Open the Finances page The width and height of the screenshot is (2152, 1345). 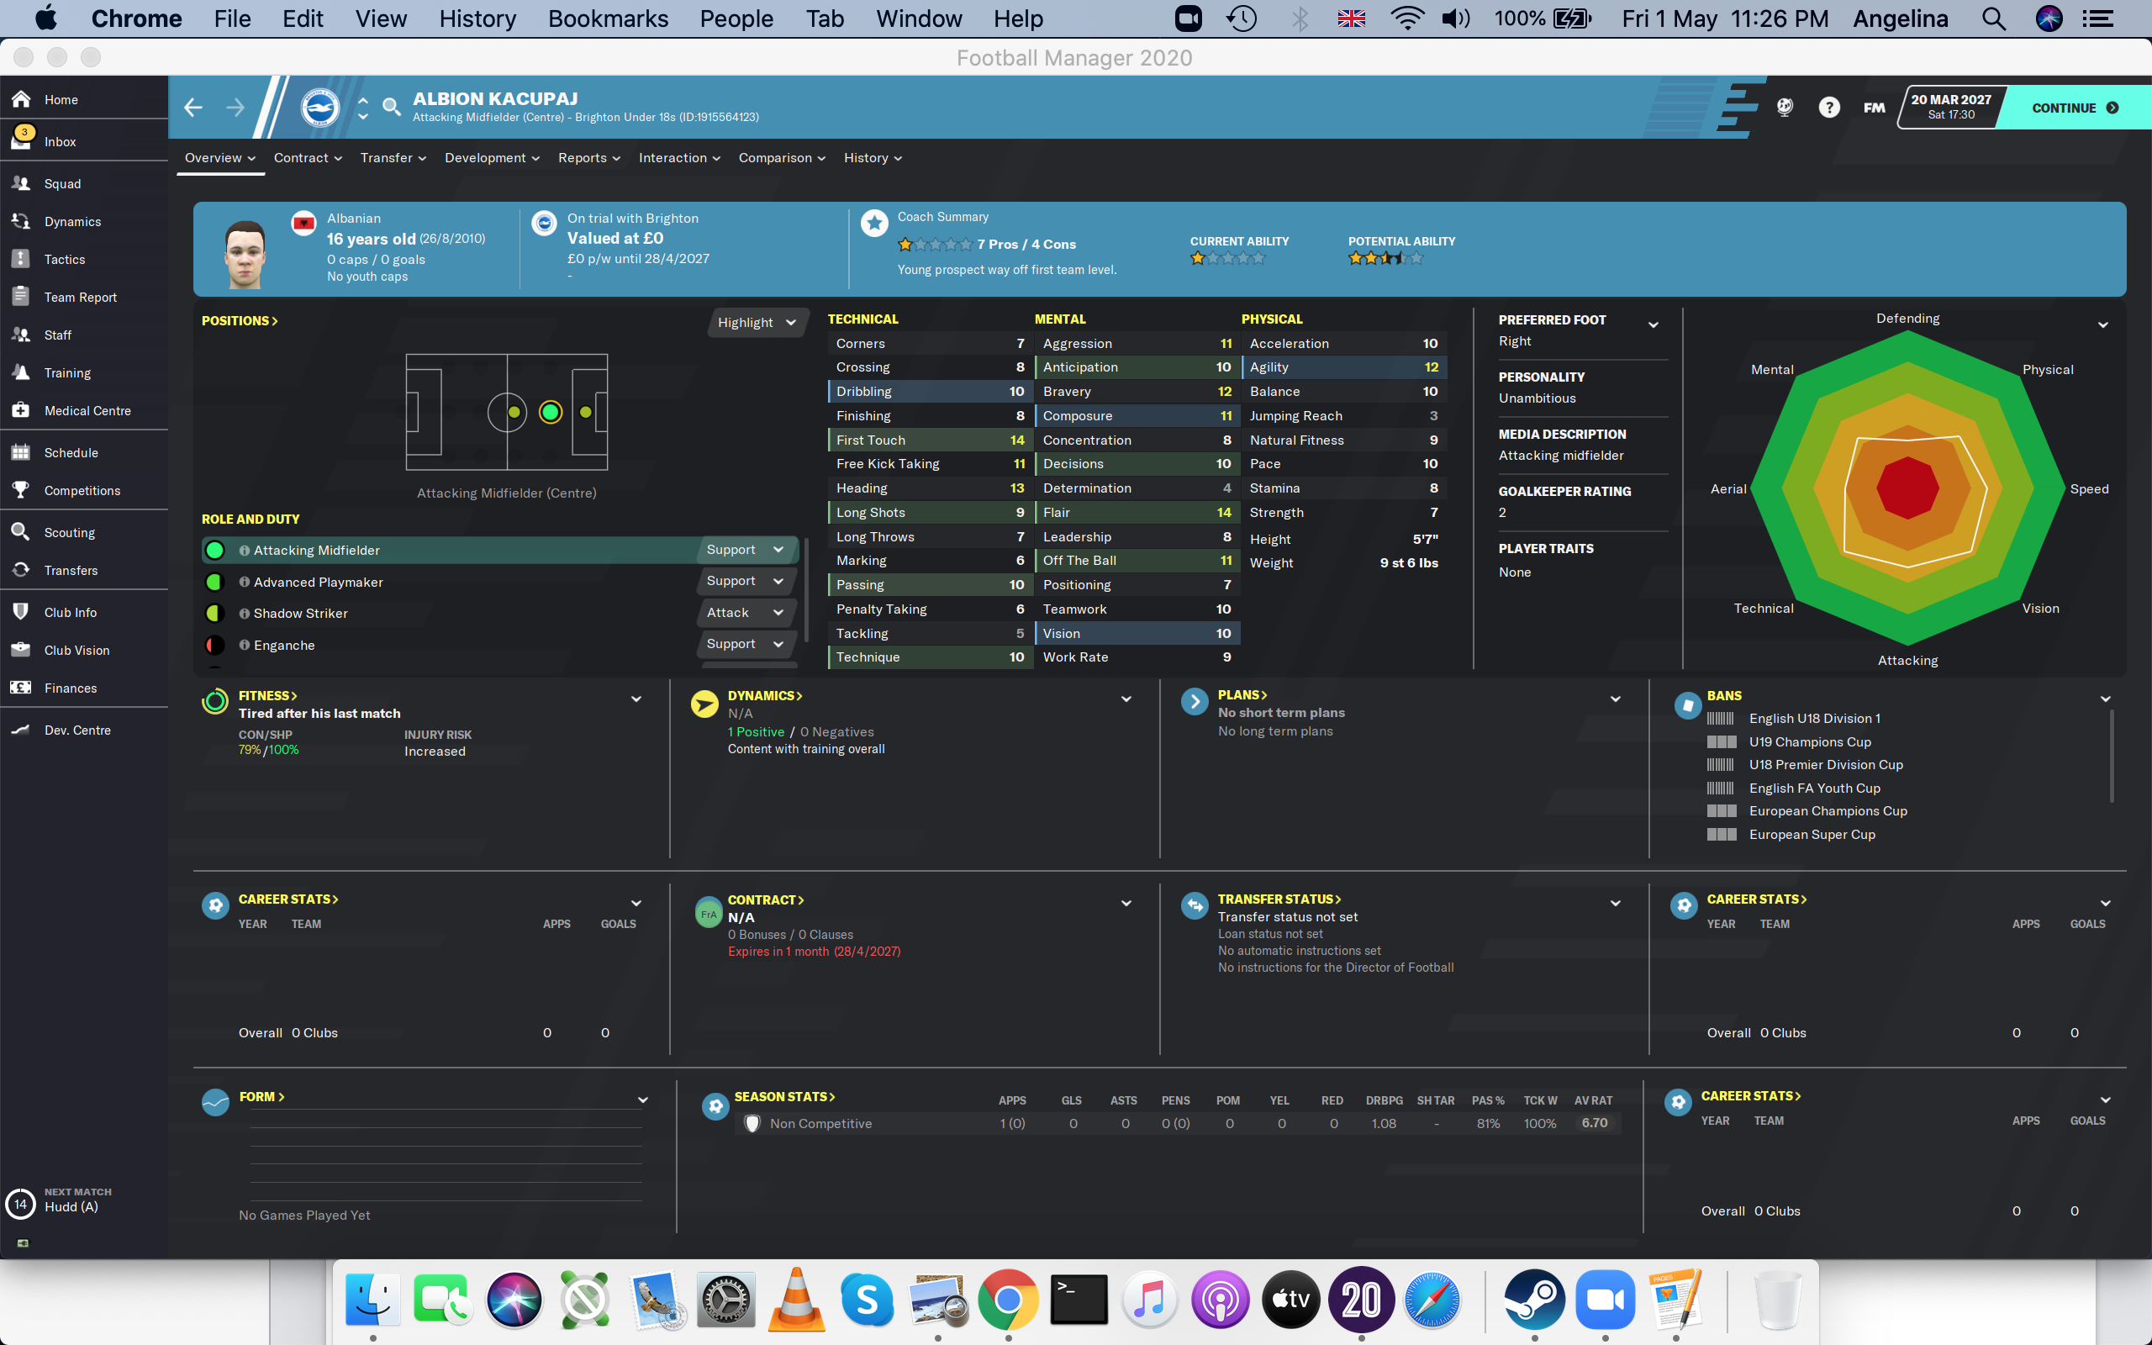tap(83, 688)
